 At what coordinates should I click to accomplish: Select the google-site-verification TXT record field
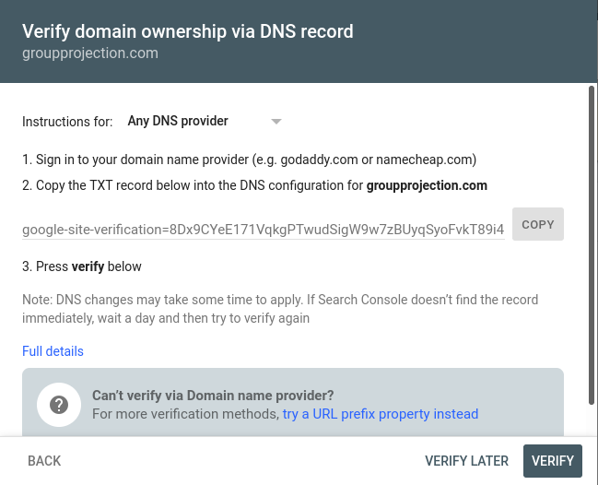click(264, 230)
